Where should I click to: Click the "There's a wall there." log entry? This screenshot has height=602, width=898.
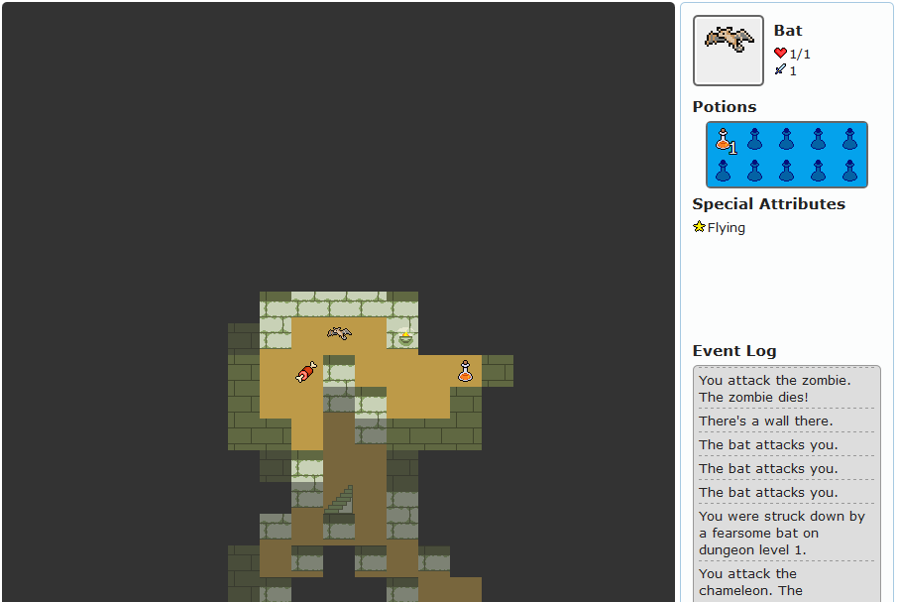765,421
